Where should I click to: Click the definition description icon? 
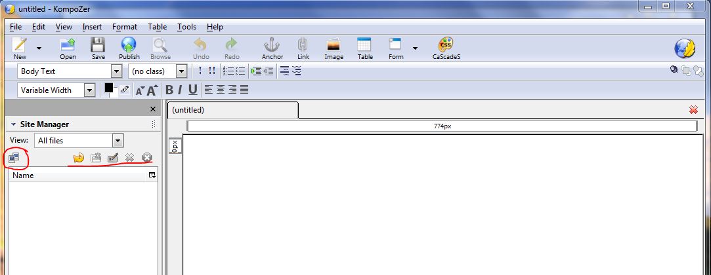click(297, 71)
